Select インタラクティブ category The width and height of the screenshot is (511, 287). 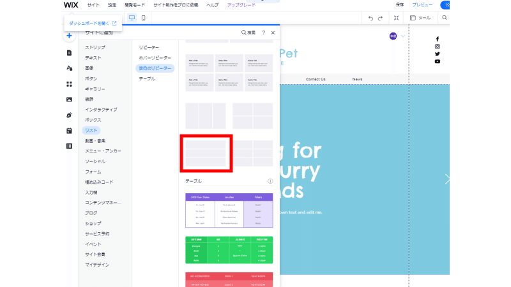(101, 110)
